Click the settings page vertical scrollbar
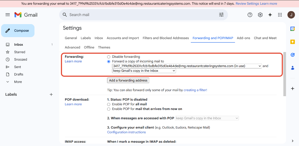299x146 pixels. pyautogui.click(x=285, y=74)
